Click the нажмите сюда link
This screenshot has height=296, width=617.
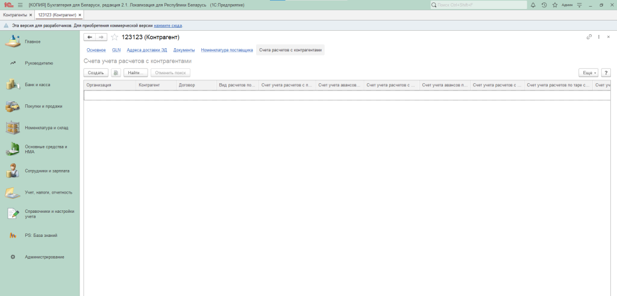[168, 26]
